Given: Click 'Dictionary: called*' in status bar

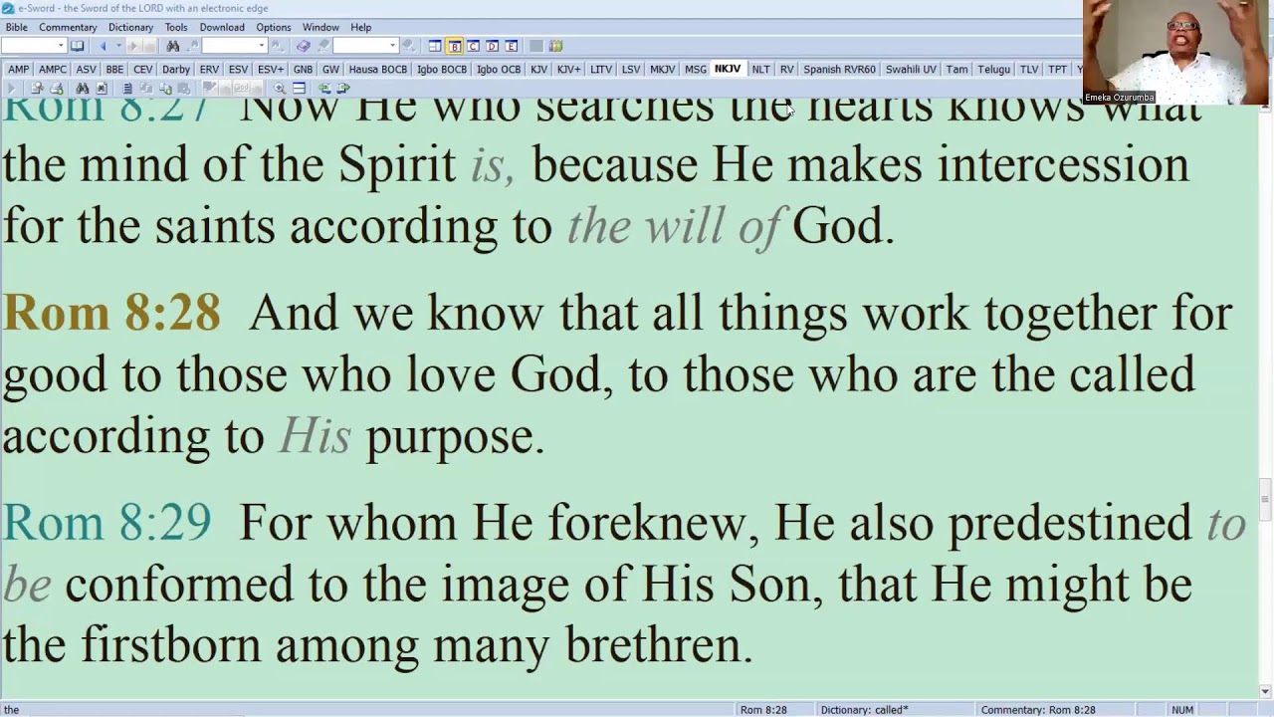Looking at the screenshot, I should point(864,710).
